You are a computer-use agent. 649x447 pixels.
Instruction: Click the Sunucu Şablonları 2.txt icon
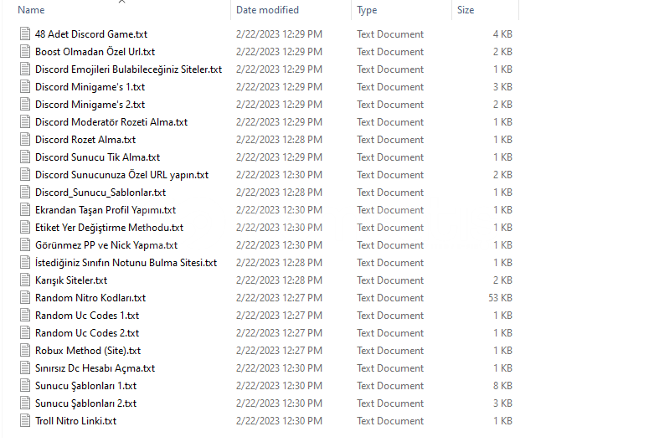25,403
